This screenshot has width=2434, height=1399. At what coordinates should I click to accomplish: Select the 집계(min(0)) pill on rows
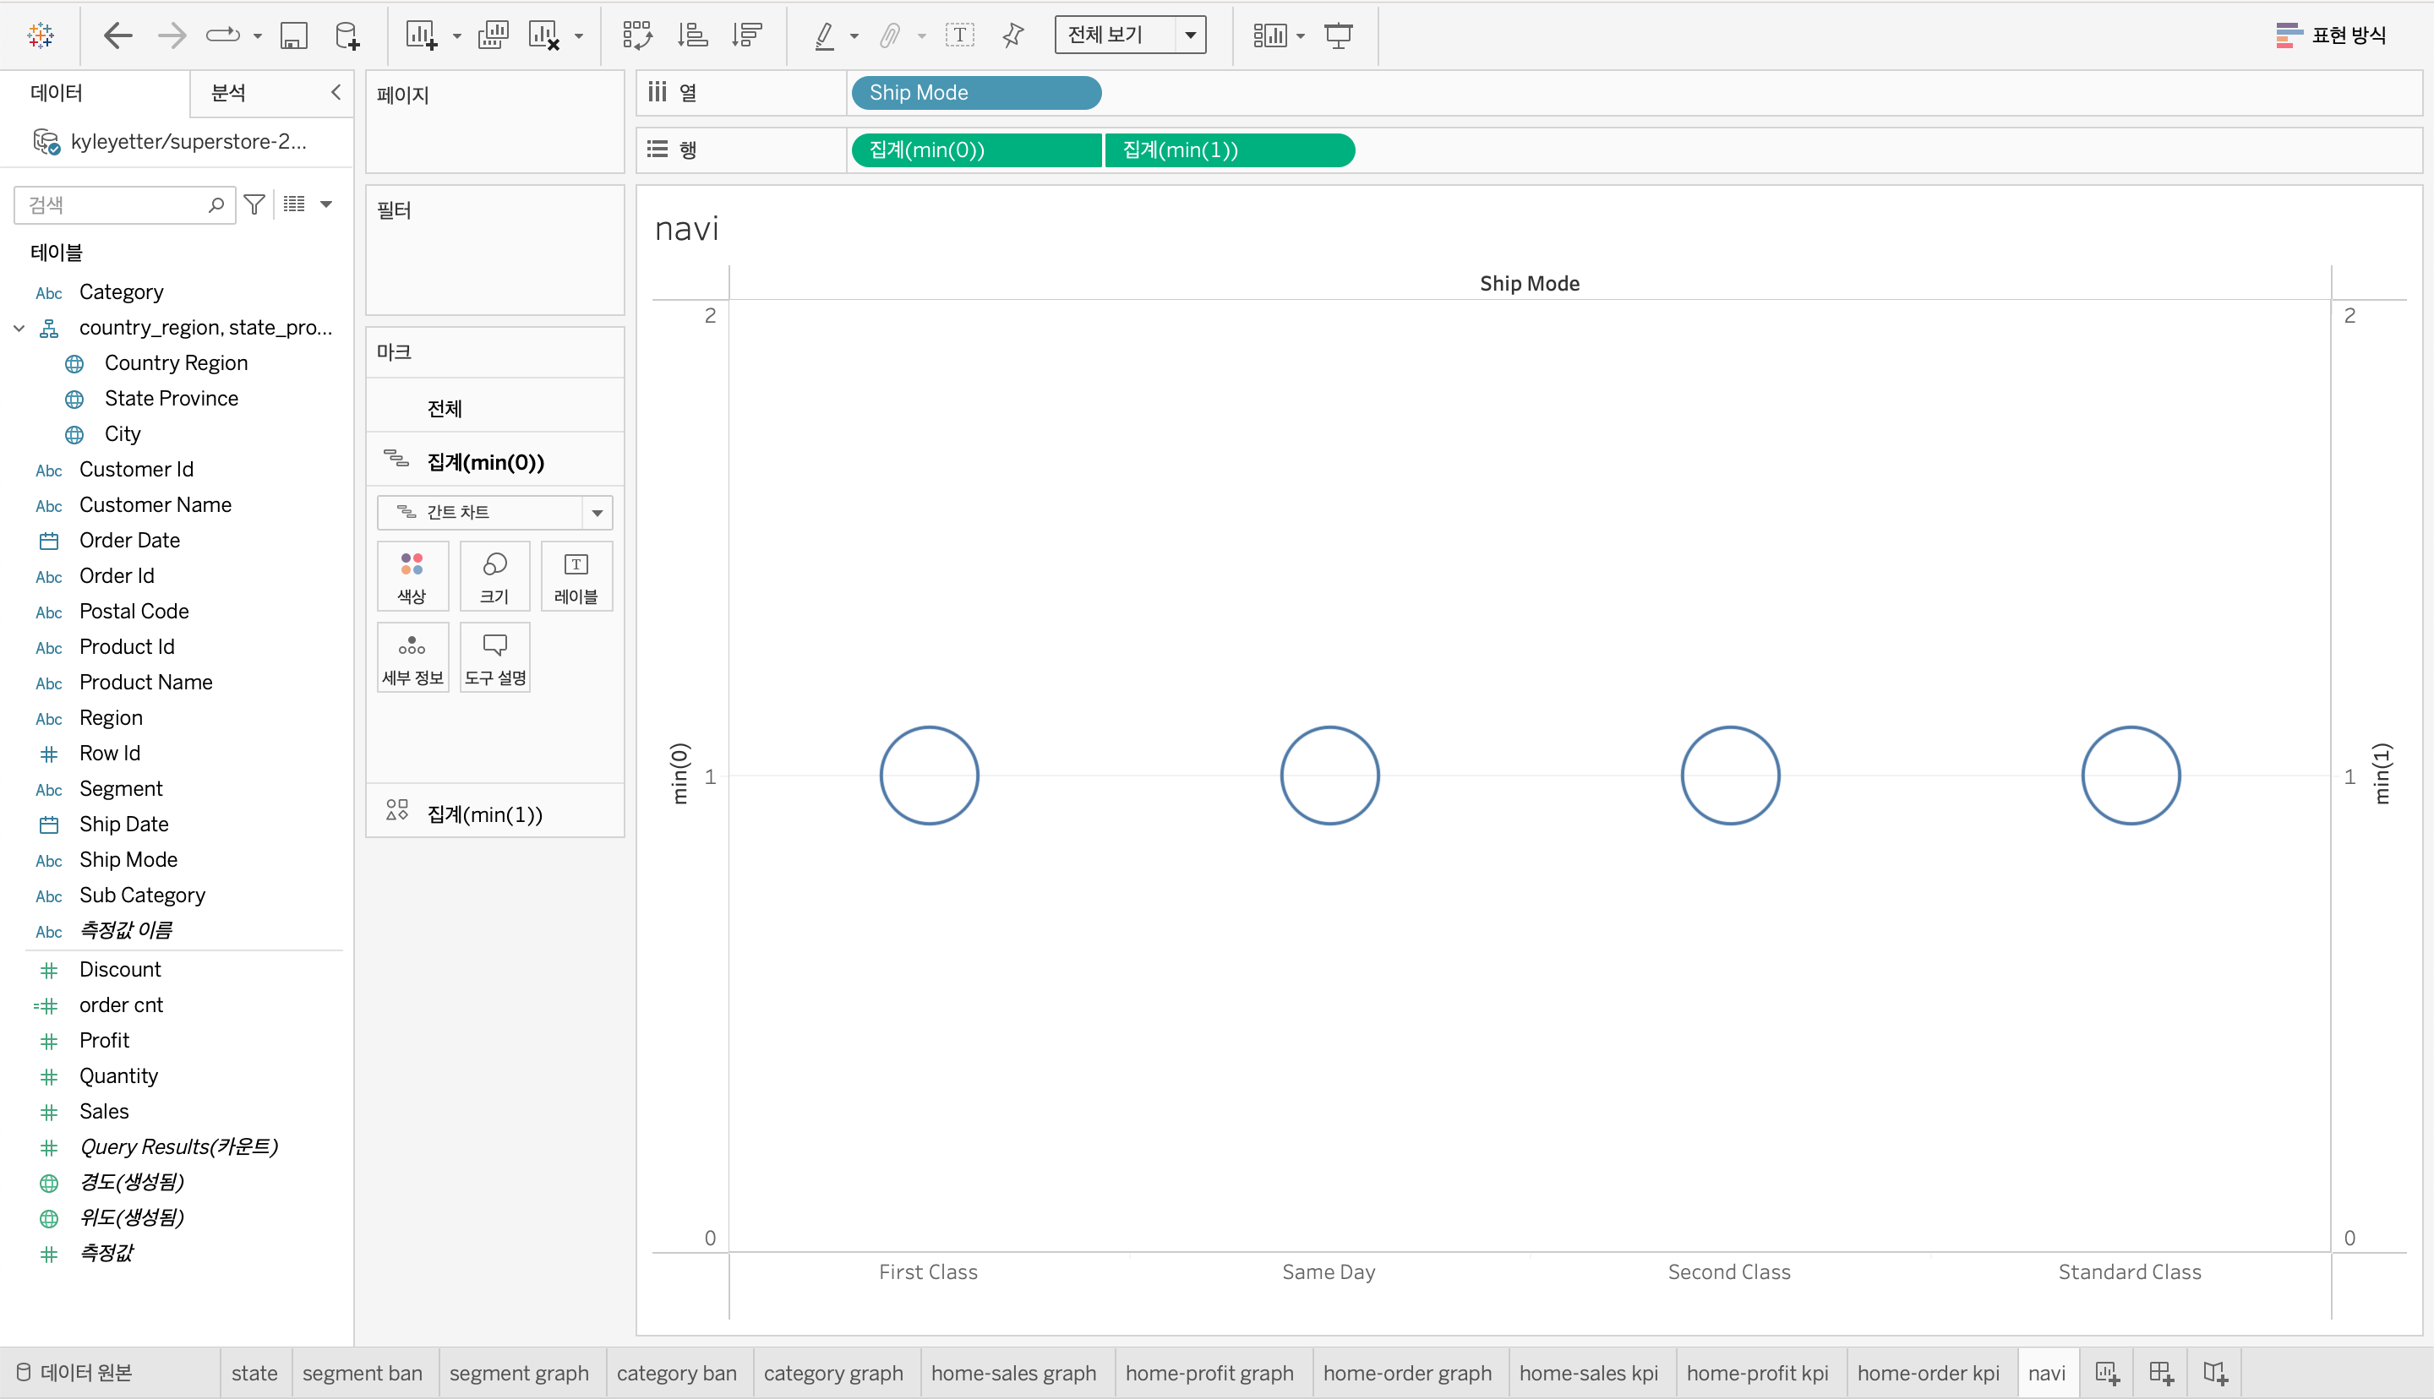[976, 150]
